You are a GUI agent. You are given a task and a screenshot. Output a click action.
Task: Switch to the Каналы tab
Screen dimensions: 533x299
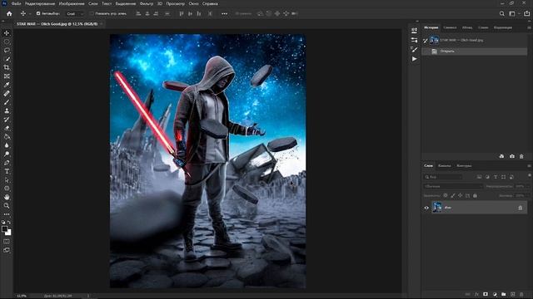(x=444, y=166)
